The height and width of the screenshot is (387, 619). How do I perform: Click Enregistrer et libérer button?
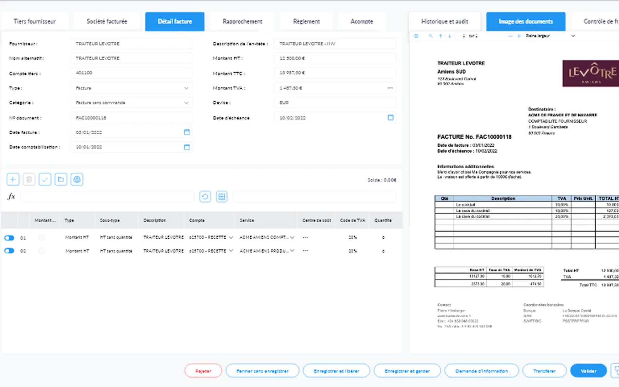(x=337, y=371)
